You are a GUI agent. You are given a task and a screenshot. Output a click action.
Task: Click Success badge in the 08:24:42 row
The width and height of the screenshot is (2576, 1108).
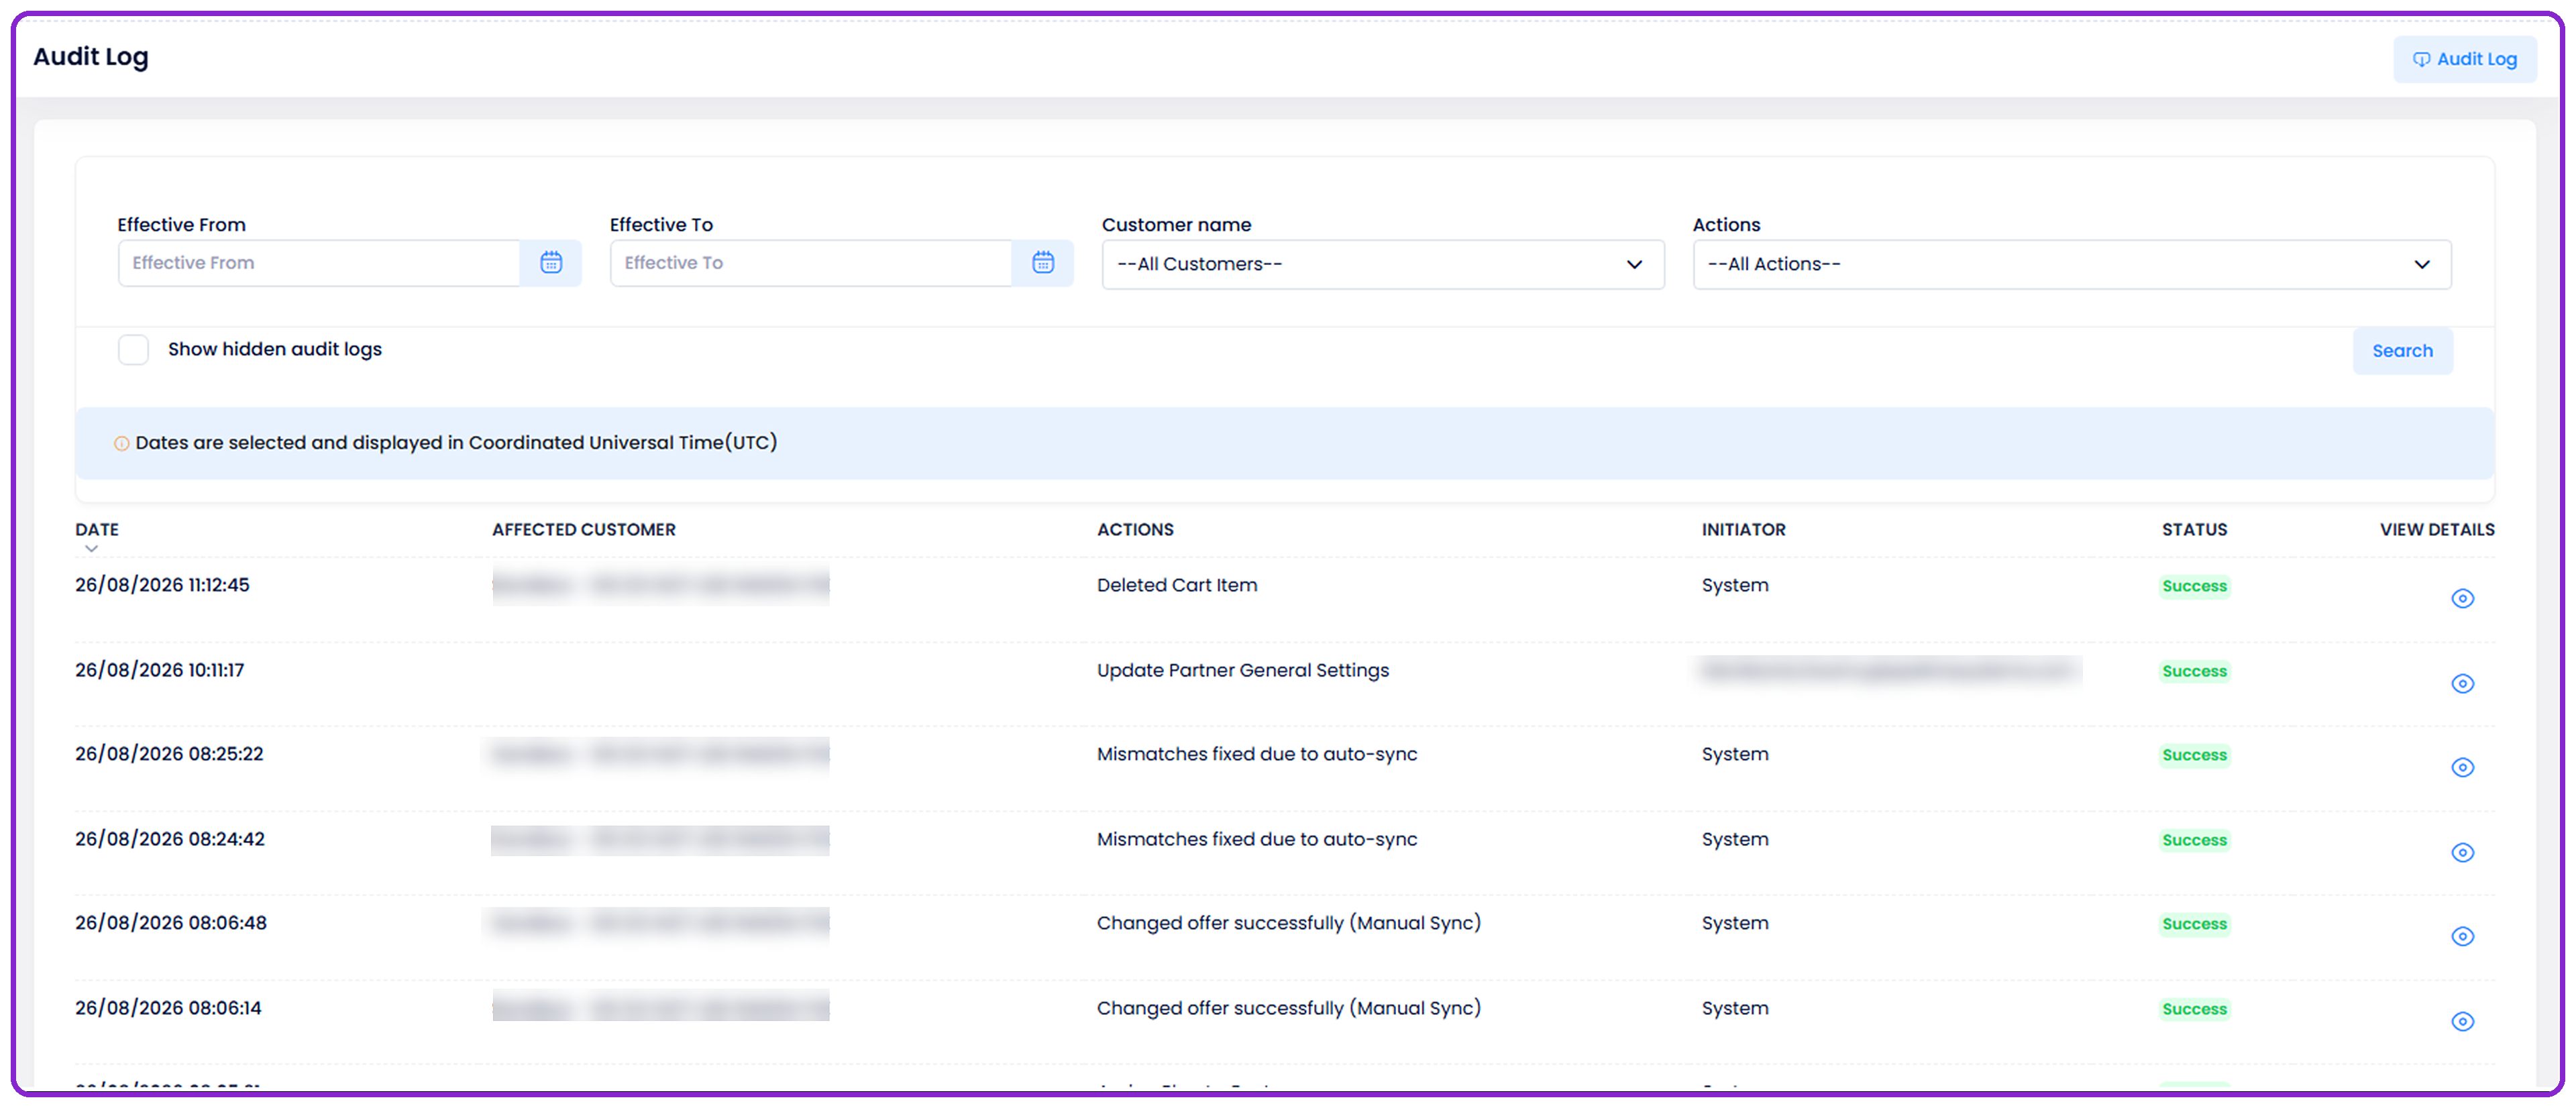[2194, 840]
